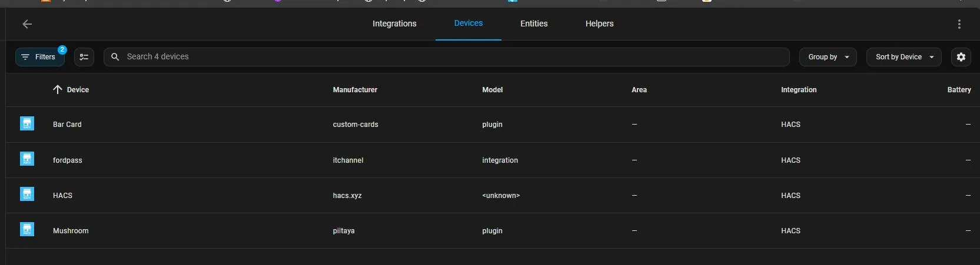Screen dimensions: 980x265
Task: Sort by the Model column header
Action: [493, 90]
